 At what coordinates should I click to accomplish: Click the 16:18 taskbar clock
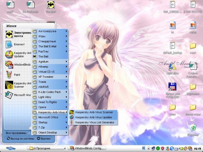click(x=198, y=149)
